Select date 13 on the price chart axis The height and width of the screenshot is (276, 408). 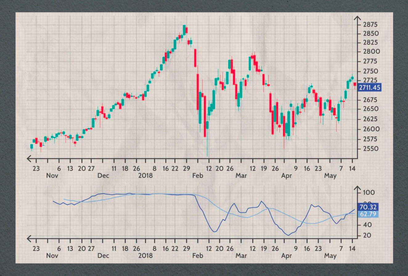(70, 169)
